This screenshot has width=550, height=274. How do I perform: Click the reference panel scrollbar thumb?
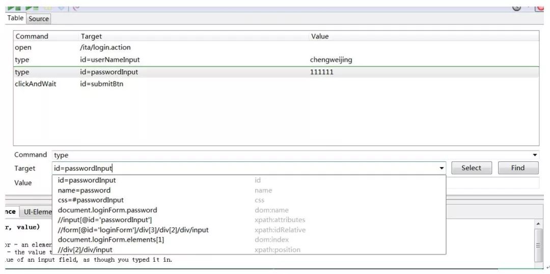(538, 245)
